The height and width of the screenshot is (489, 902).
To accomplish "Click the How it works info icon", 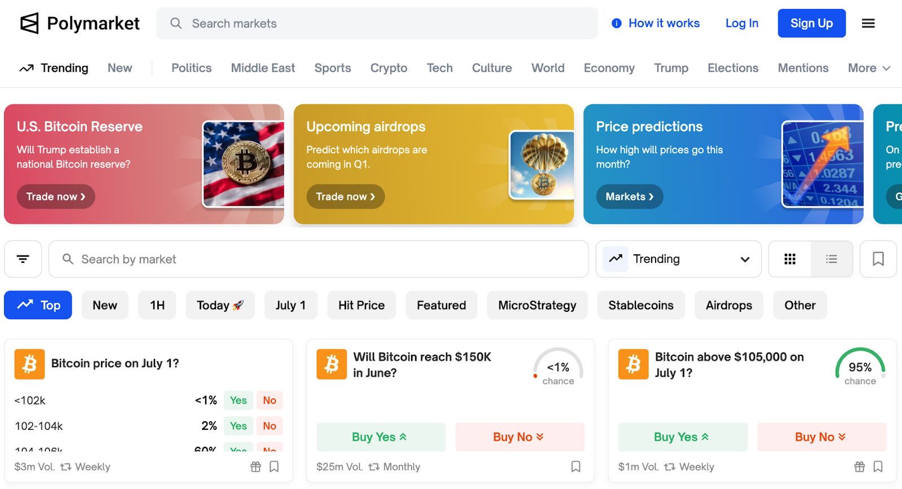I will point(617,24).
